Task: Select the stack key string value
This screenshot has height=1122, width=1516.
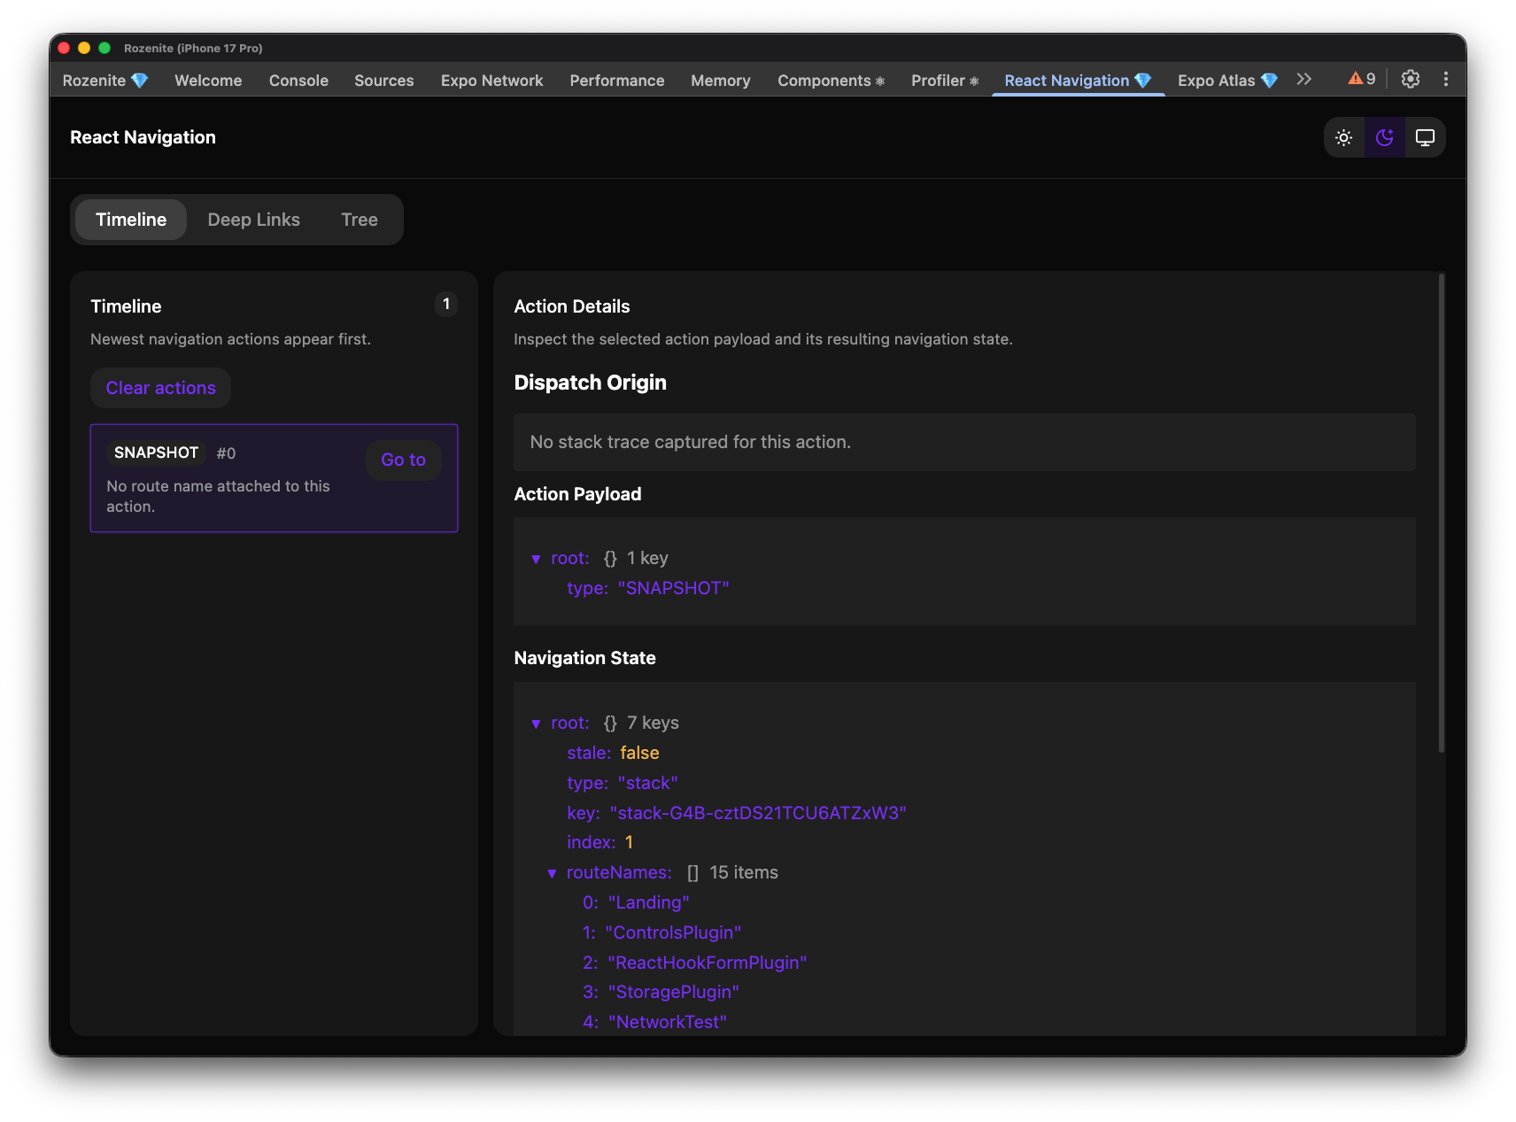Action: 757,813
